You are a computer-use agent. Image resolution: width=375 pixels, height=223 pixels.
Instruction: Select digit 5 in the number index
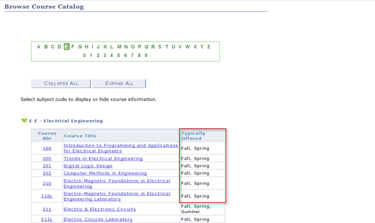click(118, 55)
